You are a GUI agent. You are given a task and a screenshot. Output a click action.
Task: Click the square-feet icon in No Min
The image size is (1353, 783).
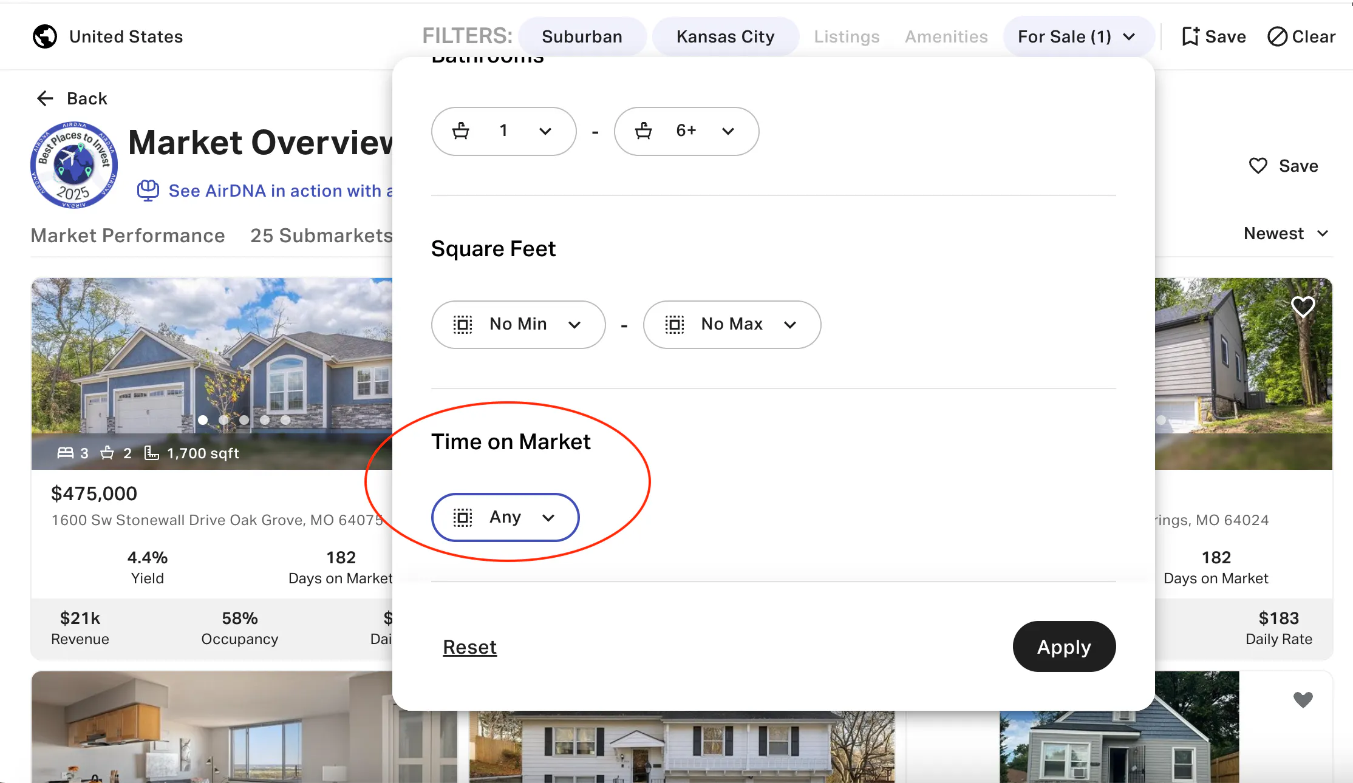(x=463, y=324)
